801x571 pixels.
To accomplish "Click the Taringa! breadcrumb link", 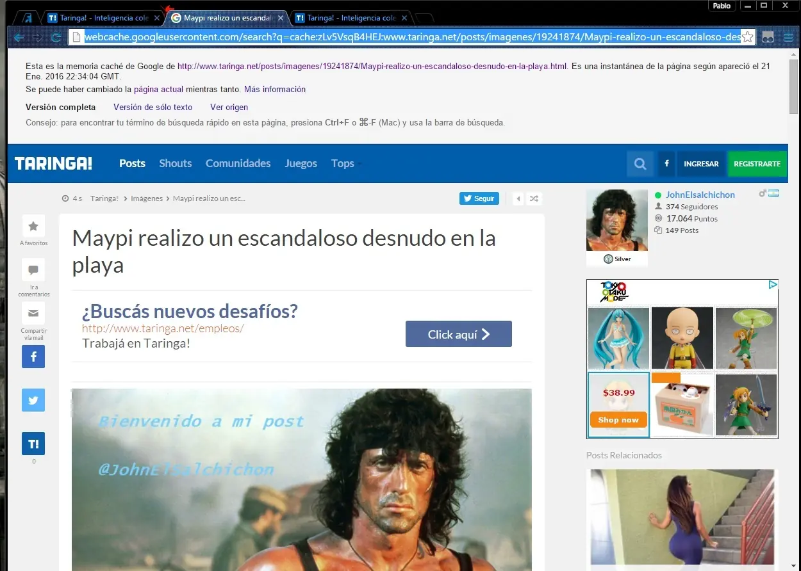I will [x=104, y=198].
